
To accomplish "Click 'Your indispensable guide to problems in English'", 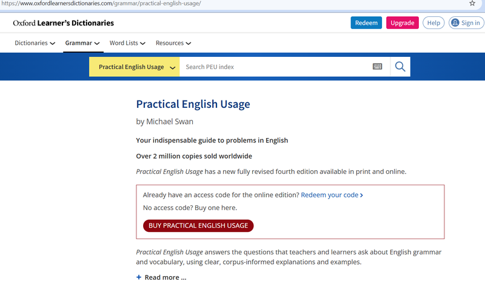I will tap(212, 140).
